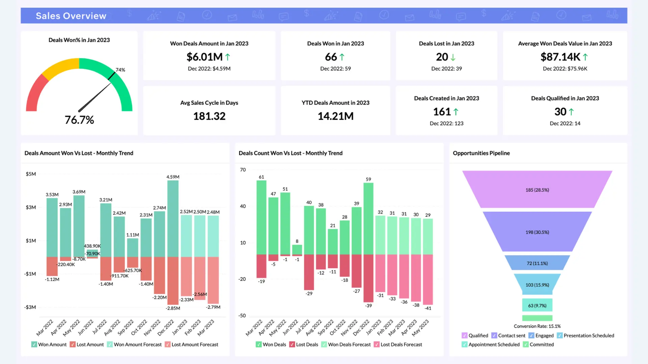The height and width of the screenshot is (364, 648).
Task: Click the Dec 2022: 59 comparison text
Action: (x=335, y=68)
